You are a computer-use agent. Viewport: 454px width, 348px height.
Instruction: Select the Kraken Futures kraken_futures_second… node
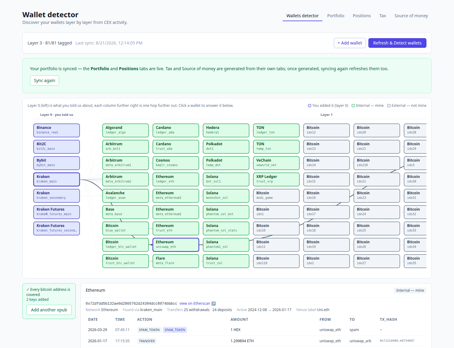point(57,228)
